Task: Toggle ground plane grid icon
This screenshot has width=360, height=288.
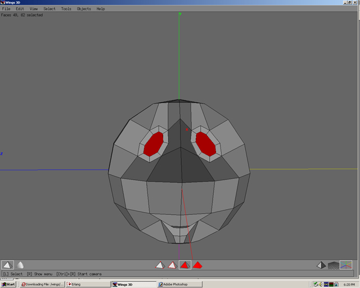Action: point(334,265)
